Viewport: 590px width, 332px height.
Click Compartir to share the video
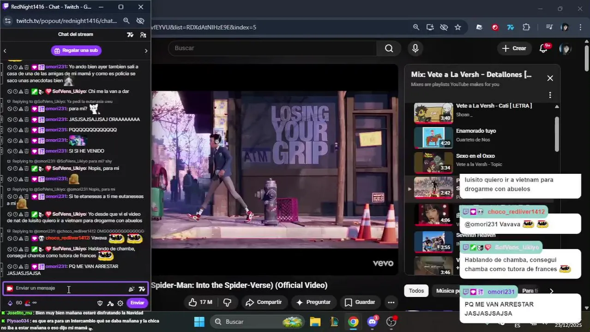tap(264, 302)
